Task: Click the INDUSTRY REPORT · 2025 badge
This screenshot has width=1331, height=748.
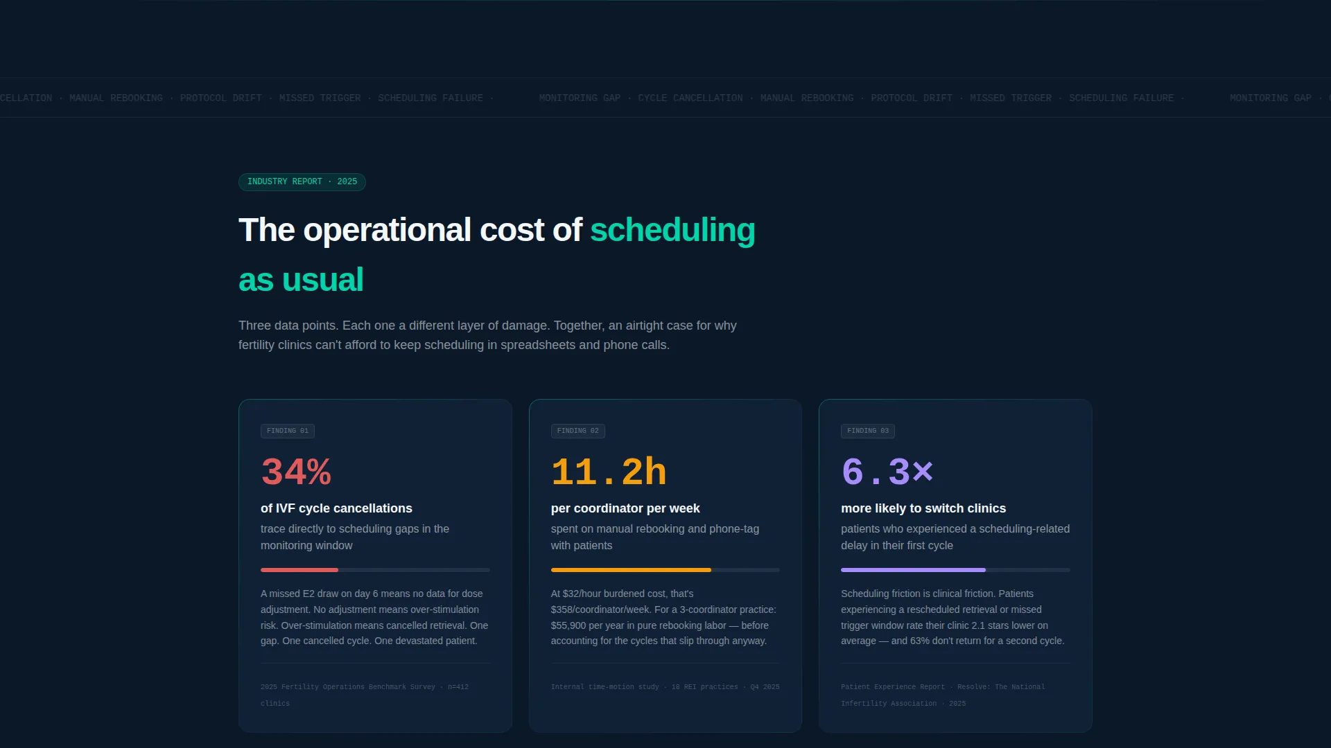Action: (x=302, y=181)
